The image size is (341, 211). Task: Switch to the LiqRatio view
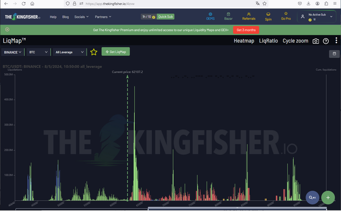pos(269,41)
